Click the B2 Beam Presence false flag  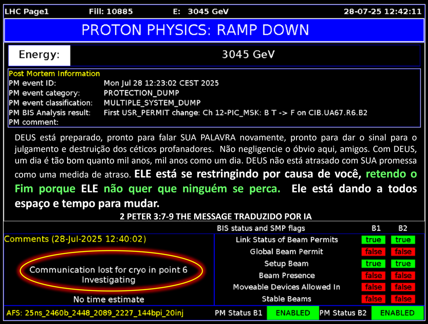[x=403, y=275]
